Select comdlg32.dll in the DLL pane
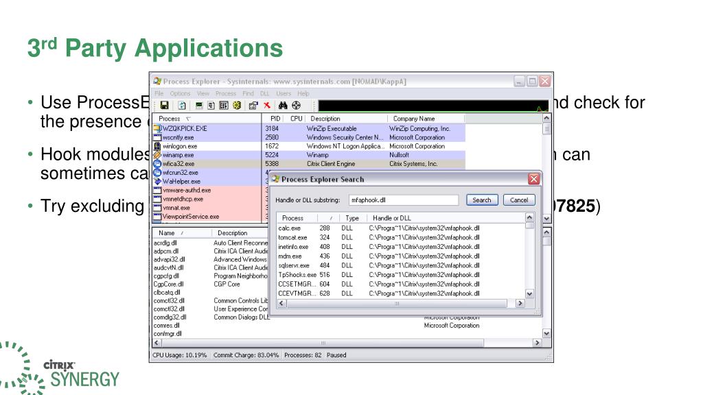 click(x=170, y=317)
